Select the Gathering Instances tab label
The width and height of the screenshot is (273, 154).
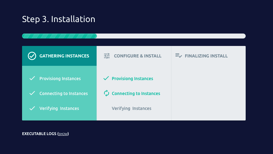click(64, 56)
